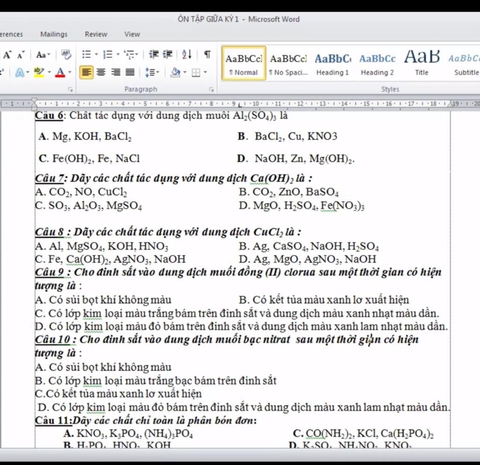
Task: Apply the red font color
Action: click(x=60, y=73)
